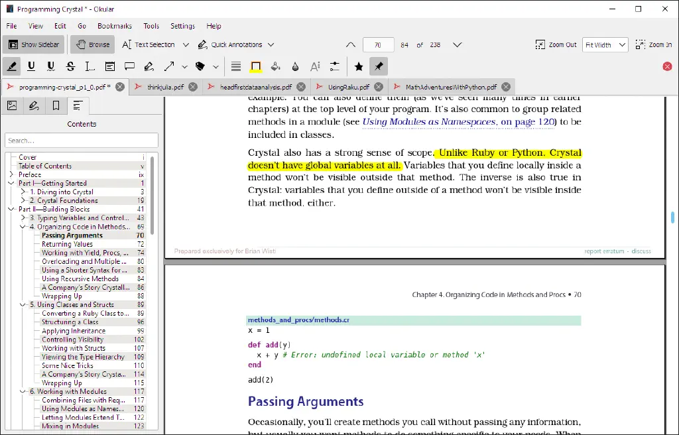Select the Arrow shape annotation tool

pos(169,66)
